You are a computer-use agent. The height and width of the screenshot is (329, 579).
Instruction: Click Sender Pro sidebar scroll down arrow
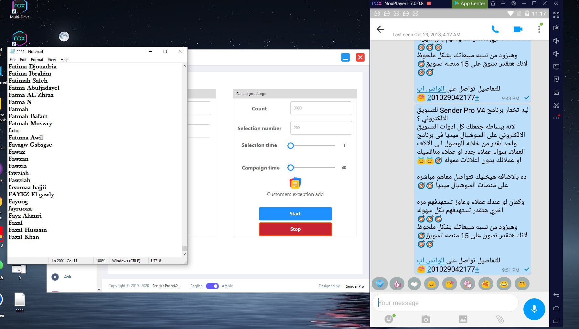pos(99,289)
